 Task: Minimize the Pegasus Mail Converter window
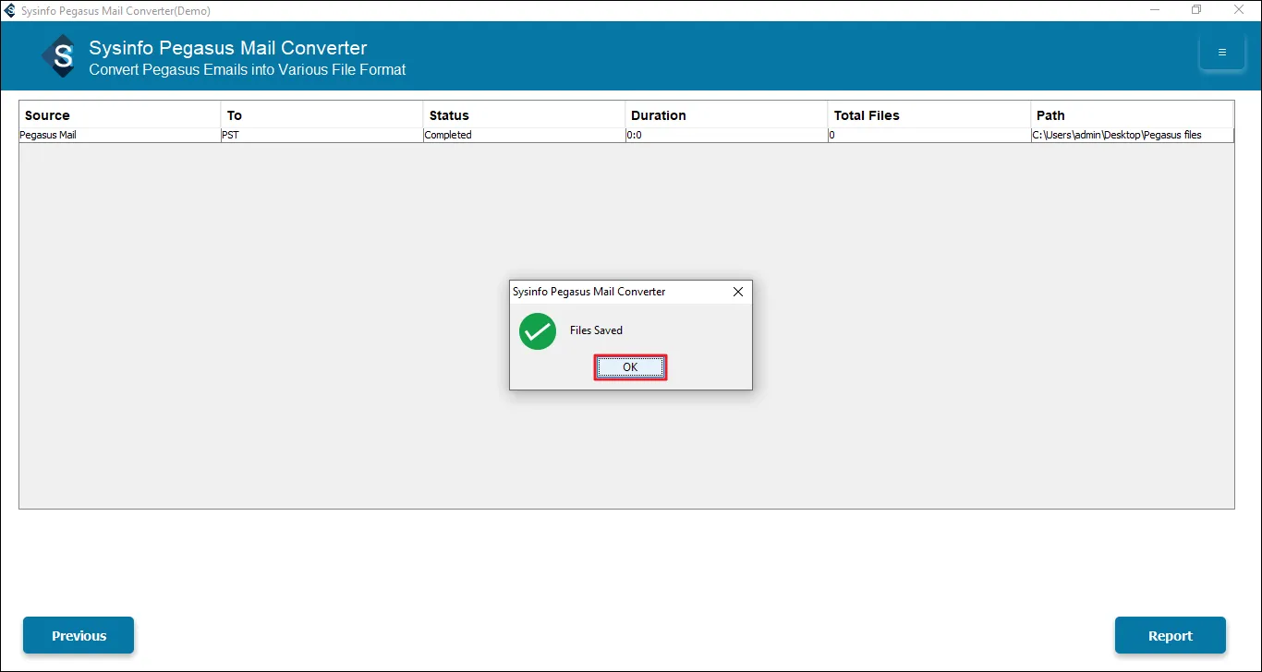point(1155,10)
